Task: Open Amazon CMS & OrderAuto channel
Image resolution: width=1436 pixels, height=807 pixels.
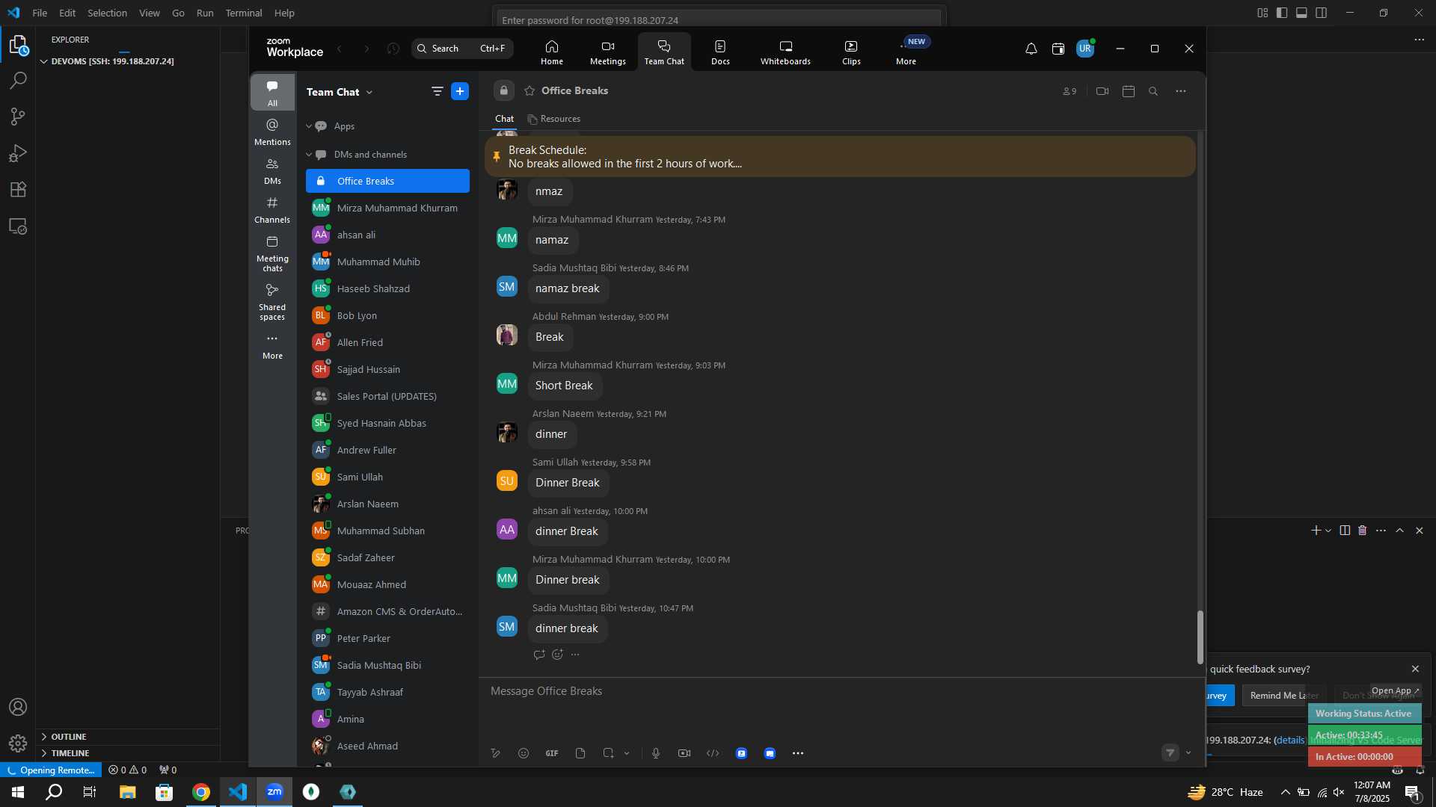Action: coord(387,611)
